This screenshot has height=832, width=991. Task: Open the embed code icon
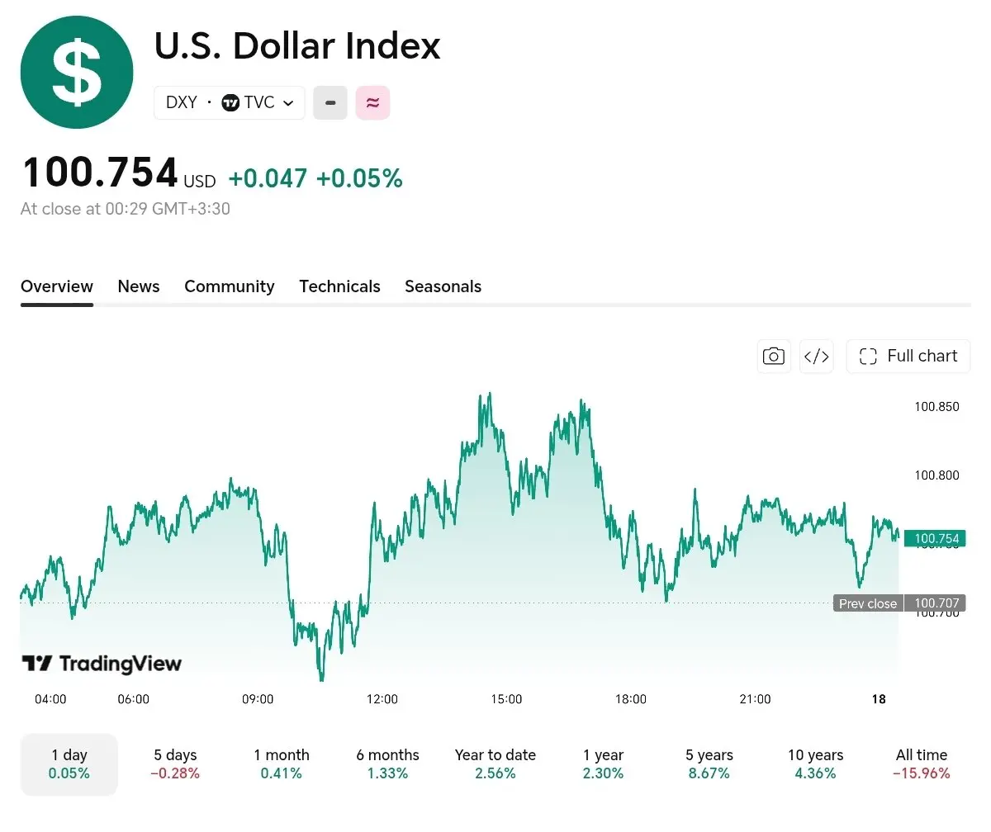(817, 356)
